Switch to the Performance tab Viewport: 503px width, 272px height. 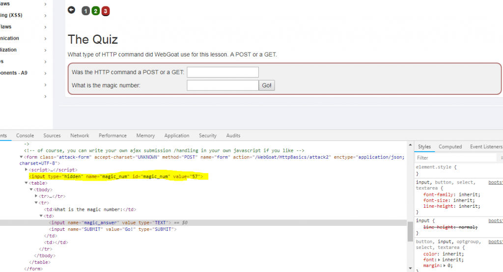pos(112,136)
